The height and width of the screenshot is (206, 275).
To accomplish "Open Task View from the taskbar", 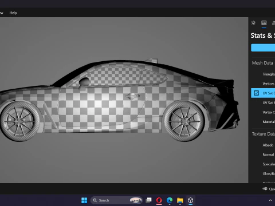I will point(148,200).
